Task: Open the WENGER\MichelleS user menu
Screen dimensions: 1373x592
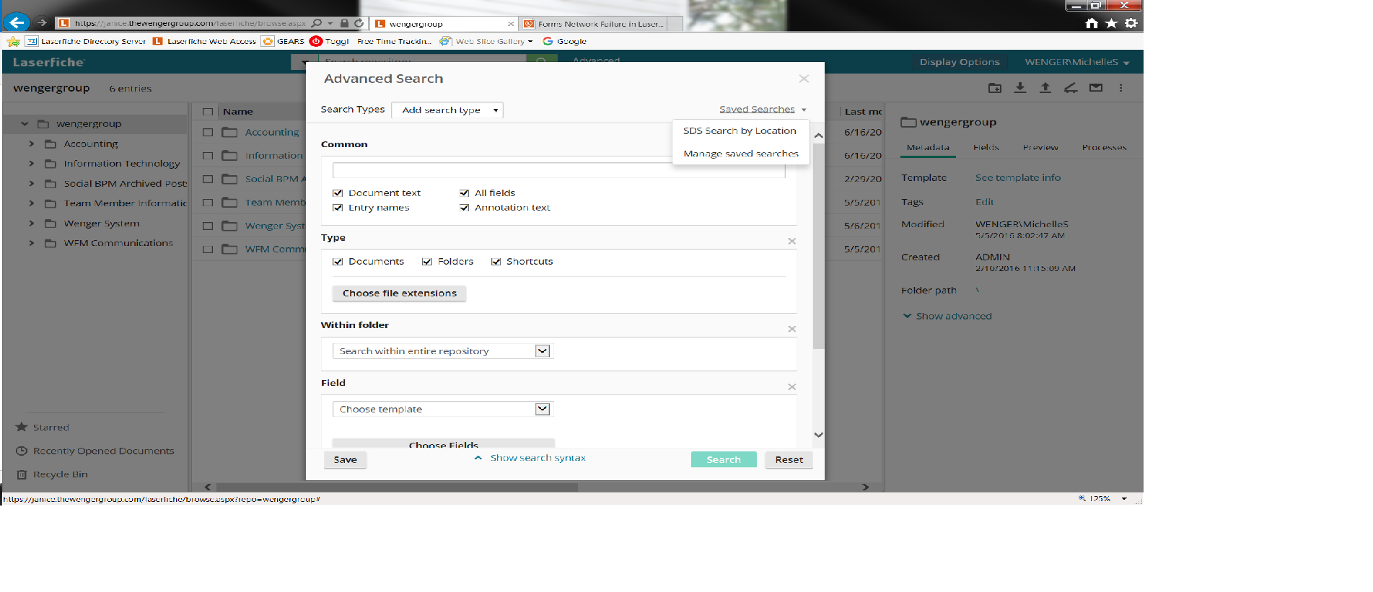Action: tap(1076, 62)
